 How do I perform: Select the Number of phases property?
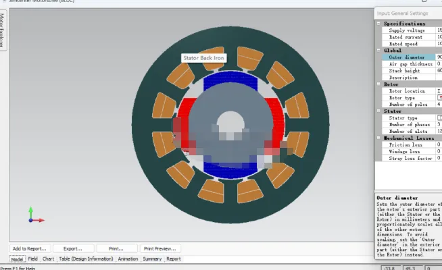click(409, 124)
